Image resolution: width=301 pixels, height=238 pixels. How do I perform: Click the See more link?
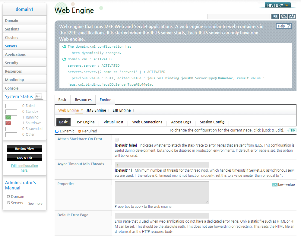coord(35,203)
